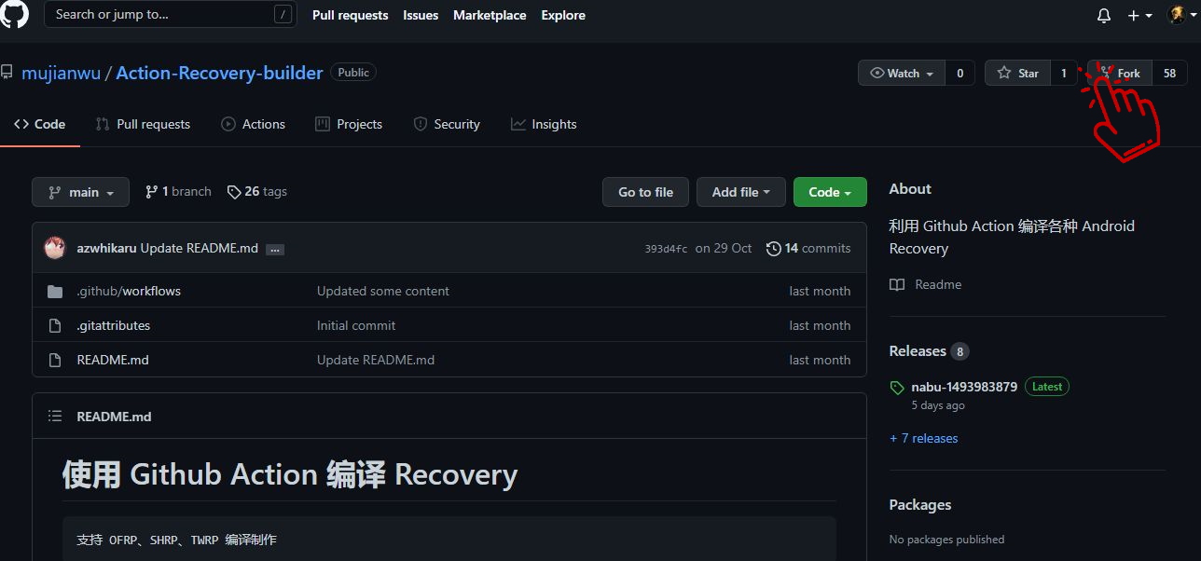
Task: Open Issues in top navigation
Action: [x=421, y=15]
